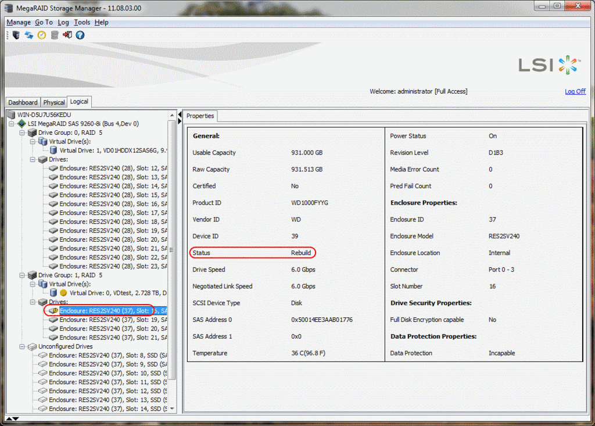The height and width of the screenshot is (426, 595).
Task: Click drive icon for Enclosure (37) Slot 21
Action: tap(53, 338)
